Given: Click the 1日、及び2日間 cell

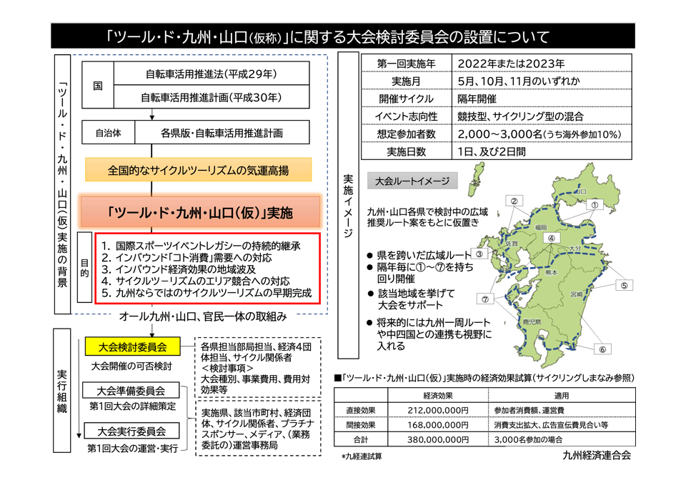Looking at the screenshot, I should (542, 151).
